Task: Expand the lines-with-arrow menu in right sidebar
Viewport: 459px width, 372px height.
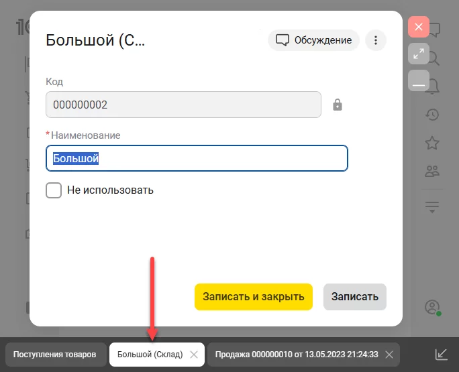Action: click(x=432, y=207)
